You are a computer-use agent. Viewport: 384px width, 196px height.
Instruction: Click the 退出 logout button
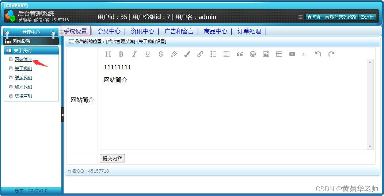pos(367,17)
